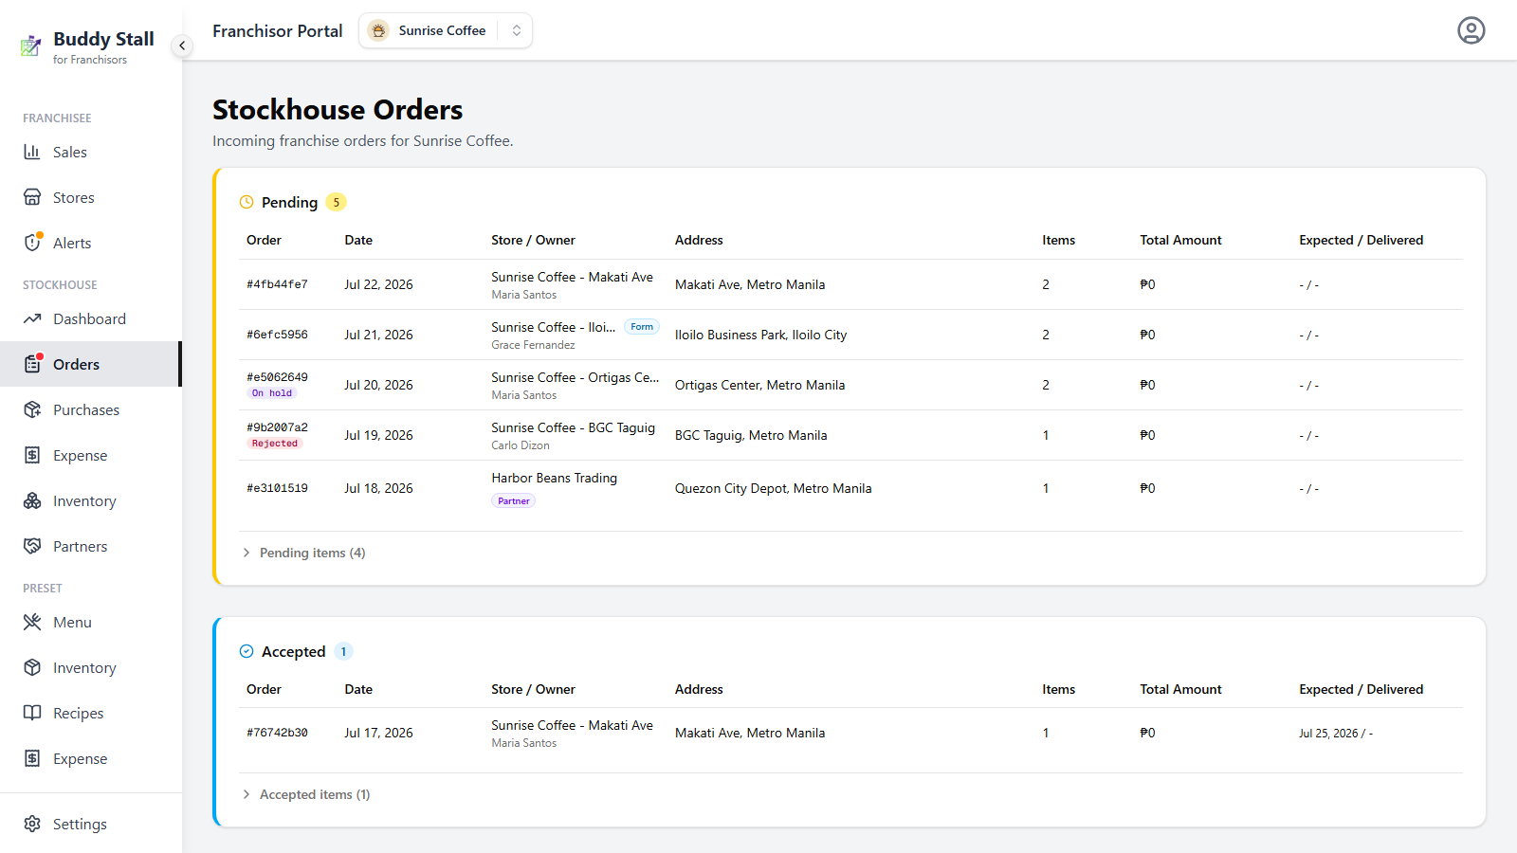
Task: Click the Pending section heading
Action: (x=289, y=202)
